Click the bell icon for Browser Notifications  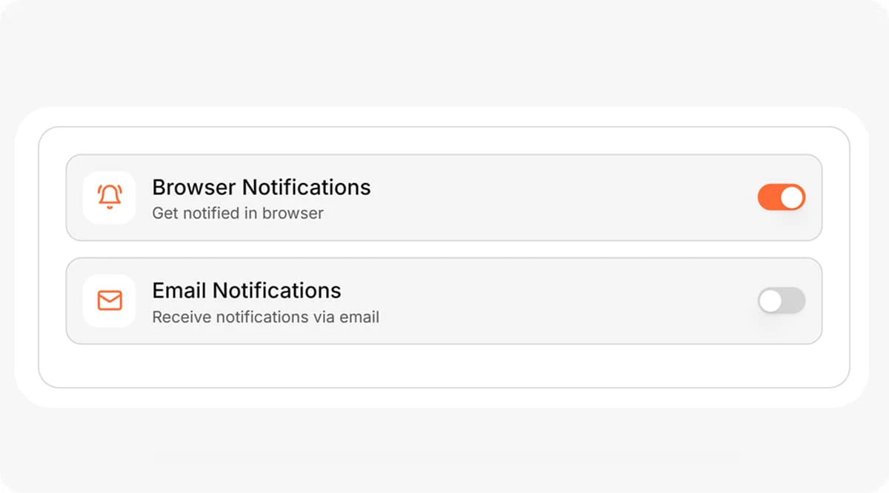tap(109, 197)
